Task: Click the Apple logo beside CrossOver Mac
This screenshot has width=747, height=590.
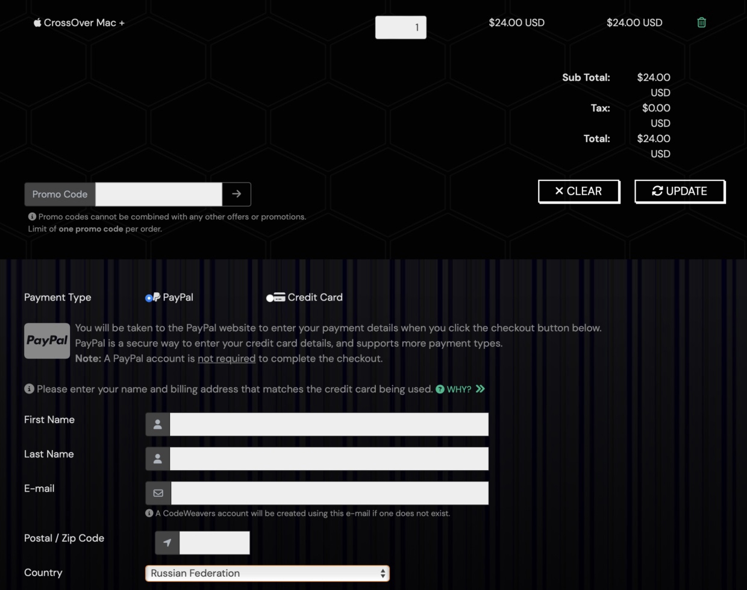Action: [37, 22]
